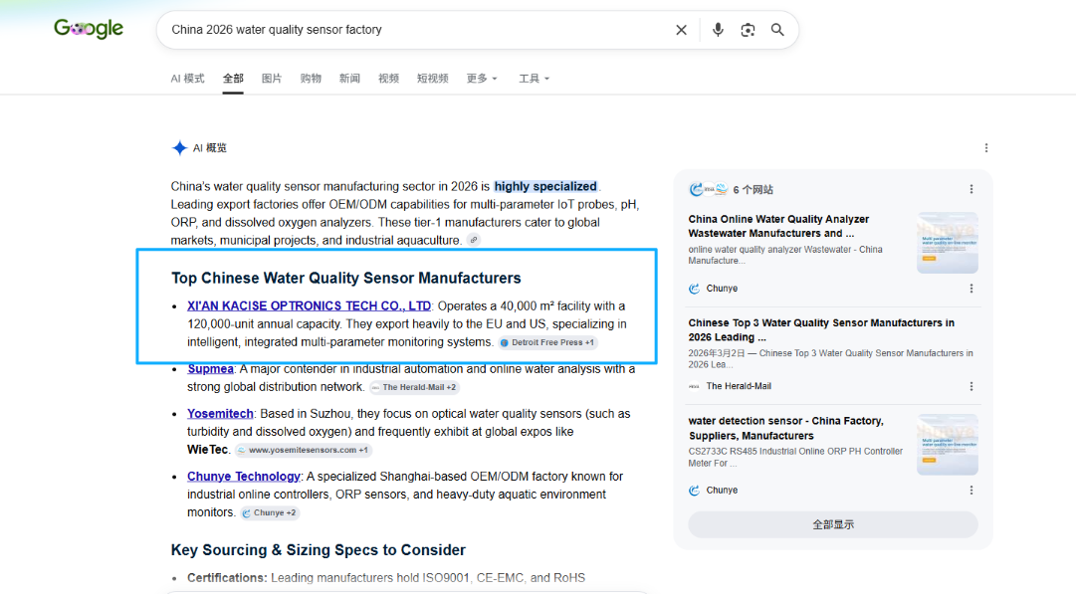Switch to 购物 shopping tab
The height and width of the screenshot is (601, 1076).
click(x=311, y=79)
